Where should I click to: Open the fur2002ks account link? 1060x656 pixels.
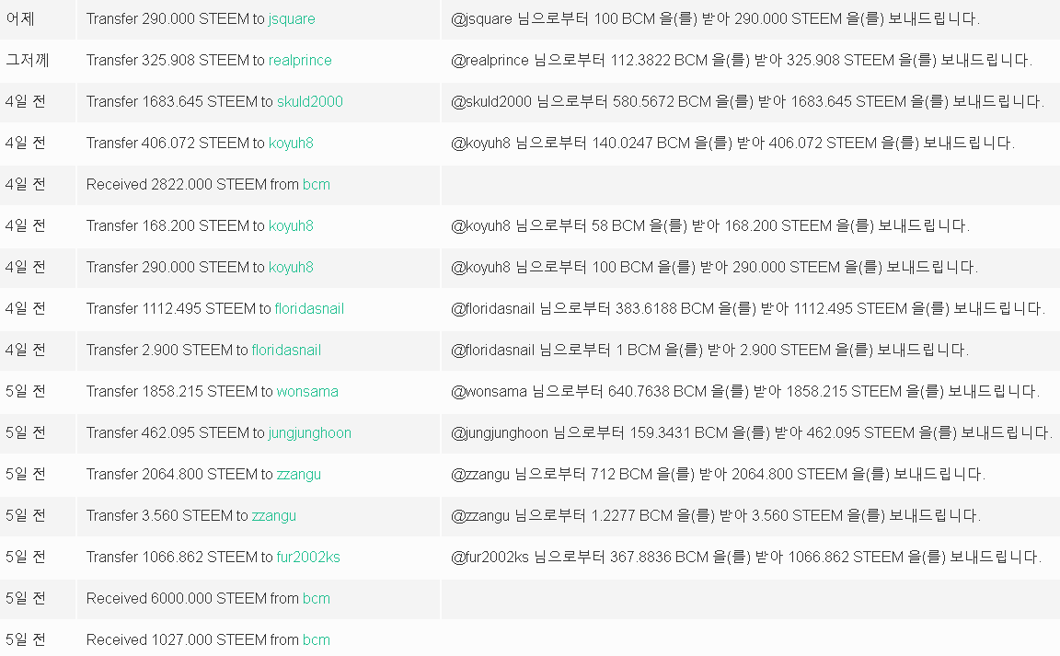click(x=308, y=557)
